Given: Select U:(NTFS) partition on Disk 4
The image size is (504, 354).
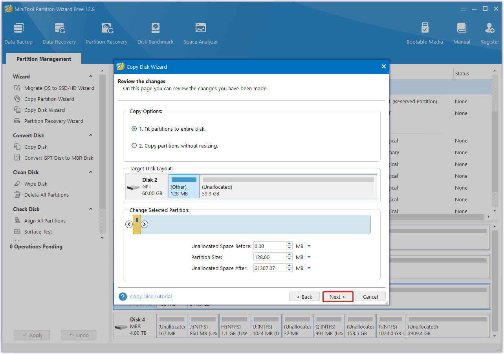Looking at the screenshot, I should tap(266, 326).
